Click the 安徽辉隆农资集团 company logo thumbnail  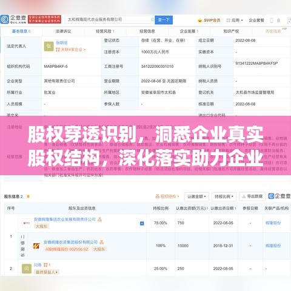(36, 246)
